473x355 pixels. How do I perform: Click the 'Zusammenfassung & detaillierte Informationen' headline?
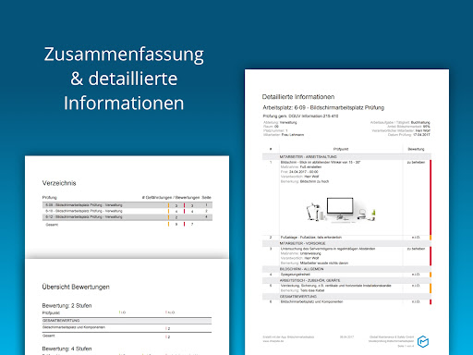click(124, 79)
